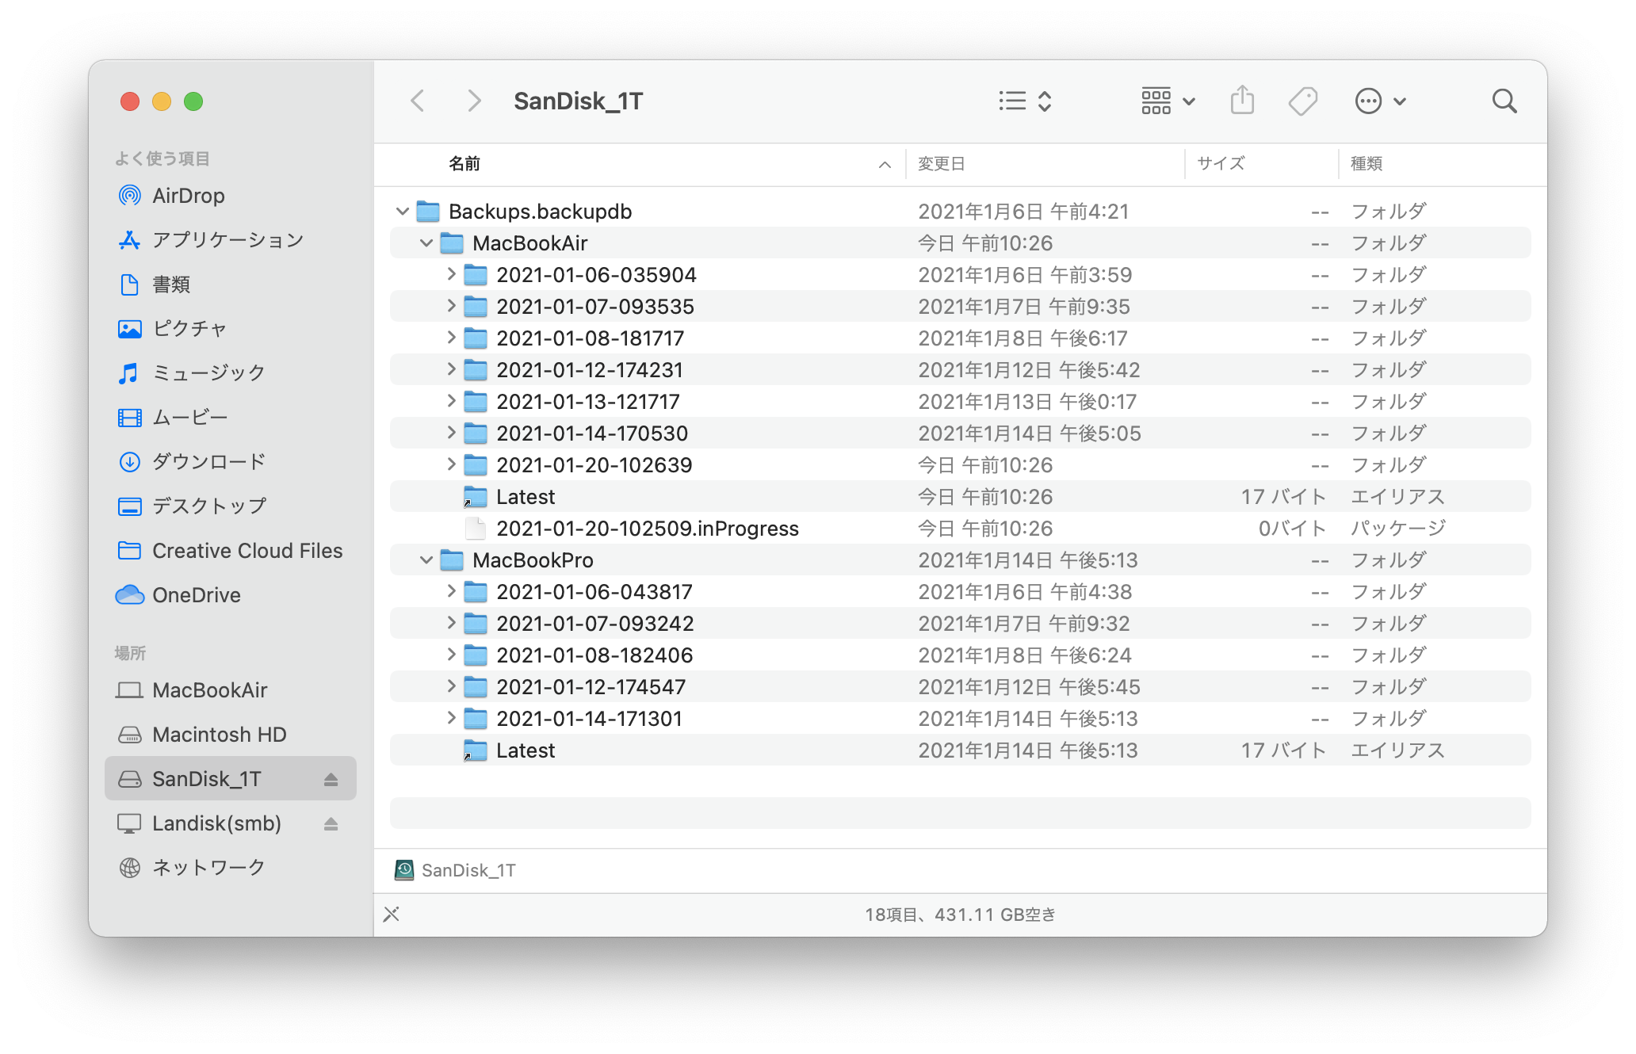Open the action ellipsis menu
1636x1054 pixels.
click(x=1380, y=101)
